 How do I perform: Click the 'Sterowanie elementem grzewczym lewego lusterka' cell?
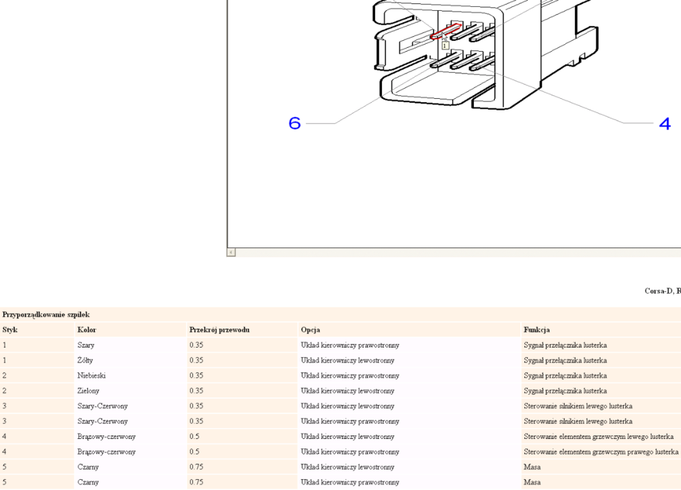click(598, 437)
